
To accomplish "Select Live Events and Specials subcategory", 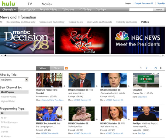I will pyautogui.click(x=99, y=22).
